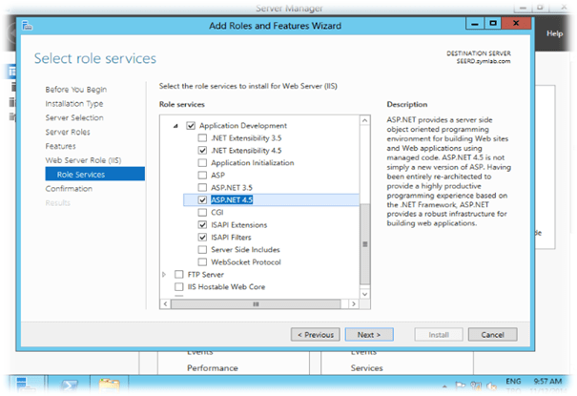The image size is (577, 396).
Task: Collapse the Application Development tree node
Action: pos(175,126)
